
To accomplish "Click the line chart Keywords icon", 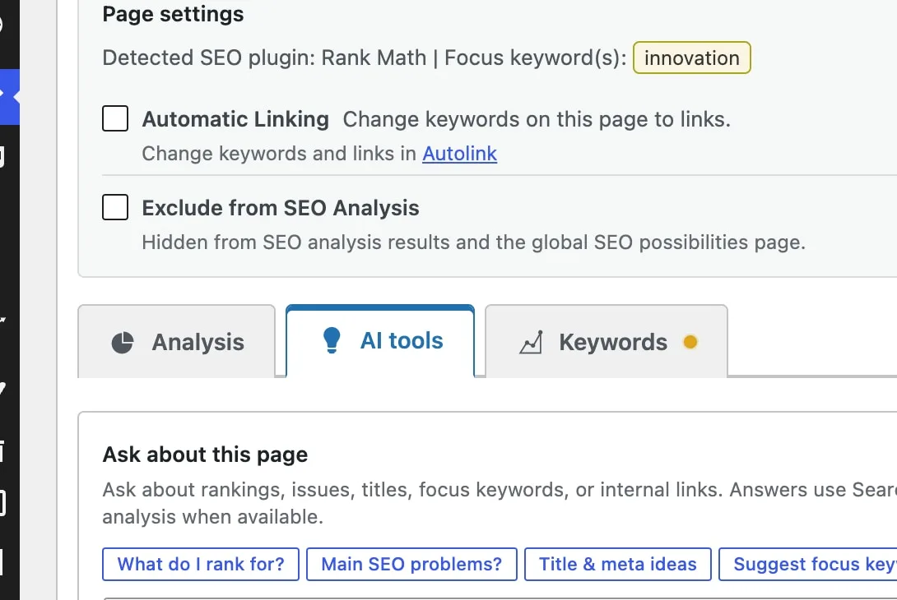I will pos(531,342).
